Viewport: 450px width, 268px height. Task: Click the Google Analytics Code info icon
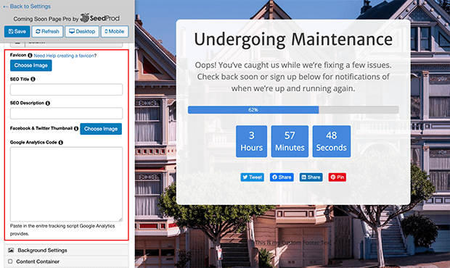click(x=60, y=142)
